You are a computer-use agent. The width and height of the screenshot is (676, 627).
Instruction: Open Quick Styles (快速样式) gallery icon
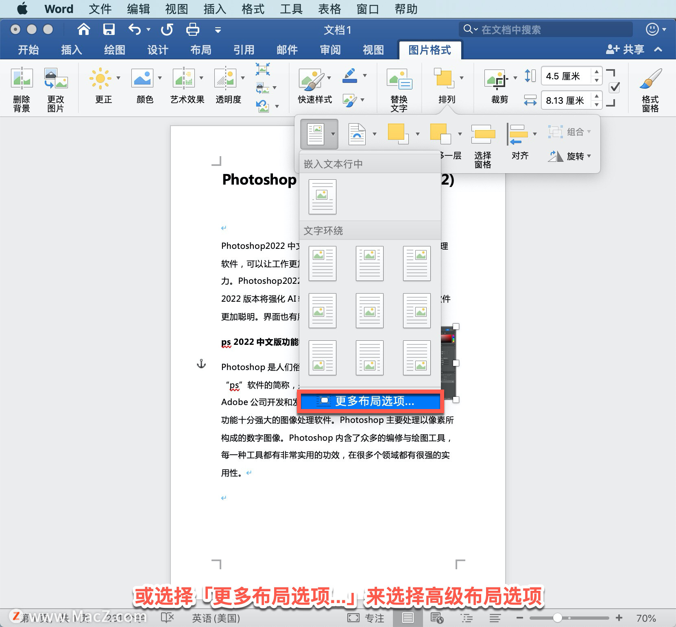(312, 79)
